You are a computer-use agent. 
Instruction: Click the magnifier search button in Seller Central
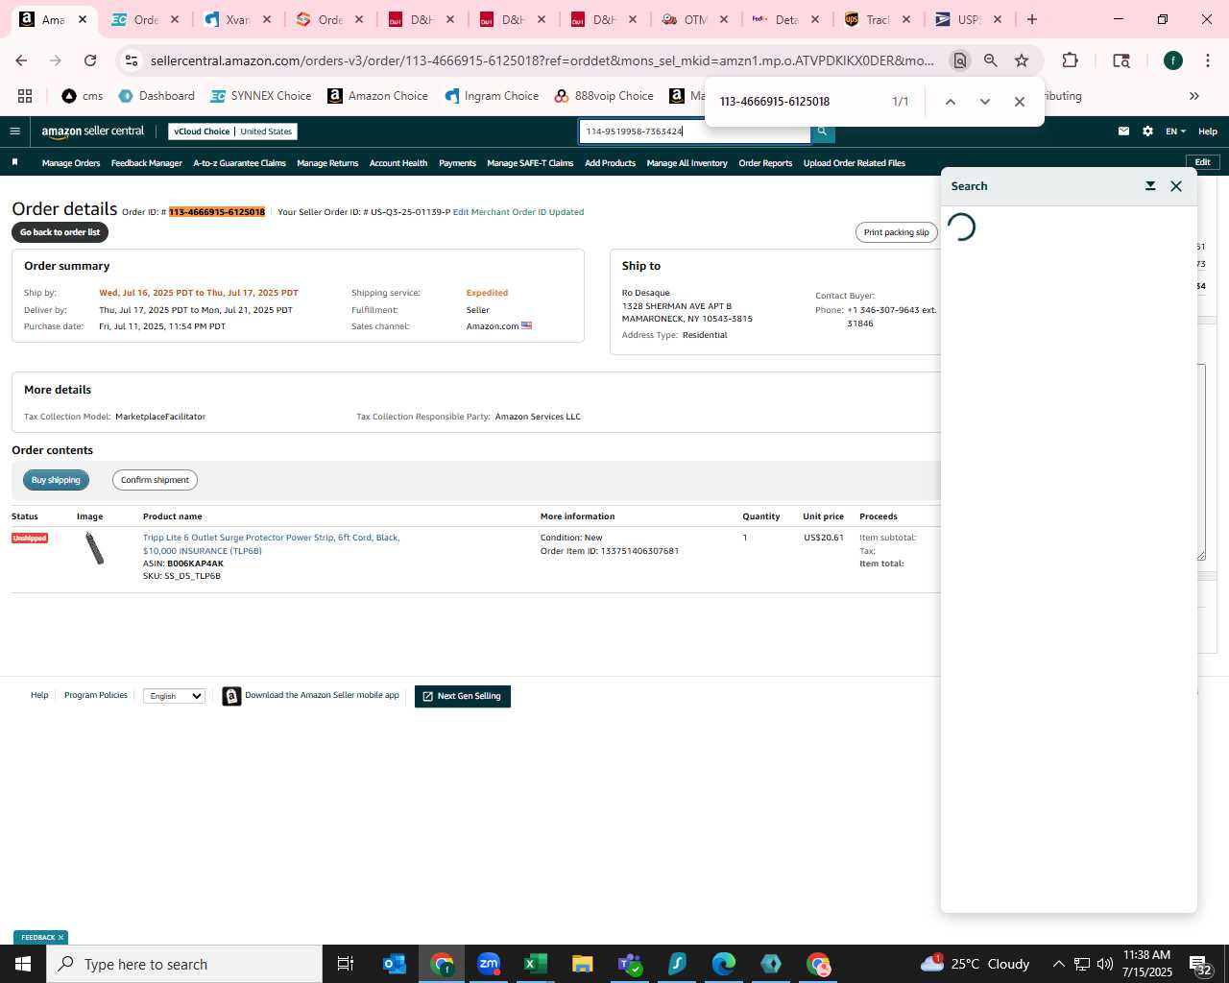tap(822, 132)
